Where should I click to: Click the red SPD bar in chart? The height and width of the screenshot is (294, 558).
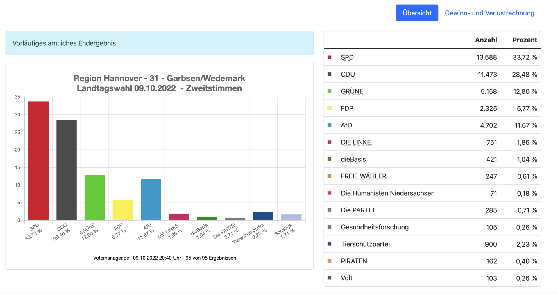coord(38,161)
